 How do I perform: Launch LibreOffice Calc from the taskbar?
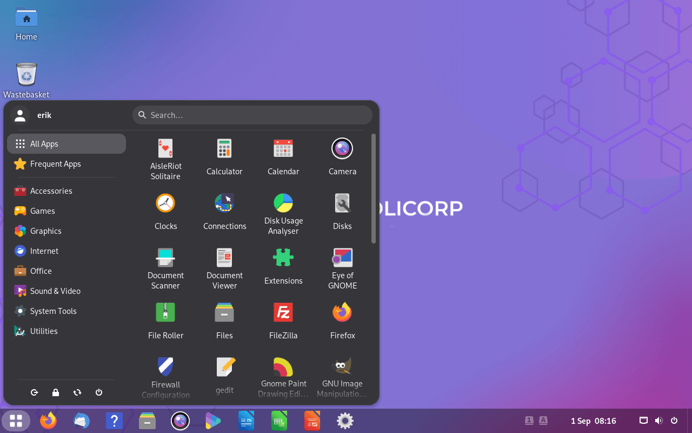coord(279,421)
